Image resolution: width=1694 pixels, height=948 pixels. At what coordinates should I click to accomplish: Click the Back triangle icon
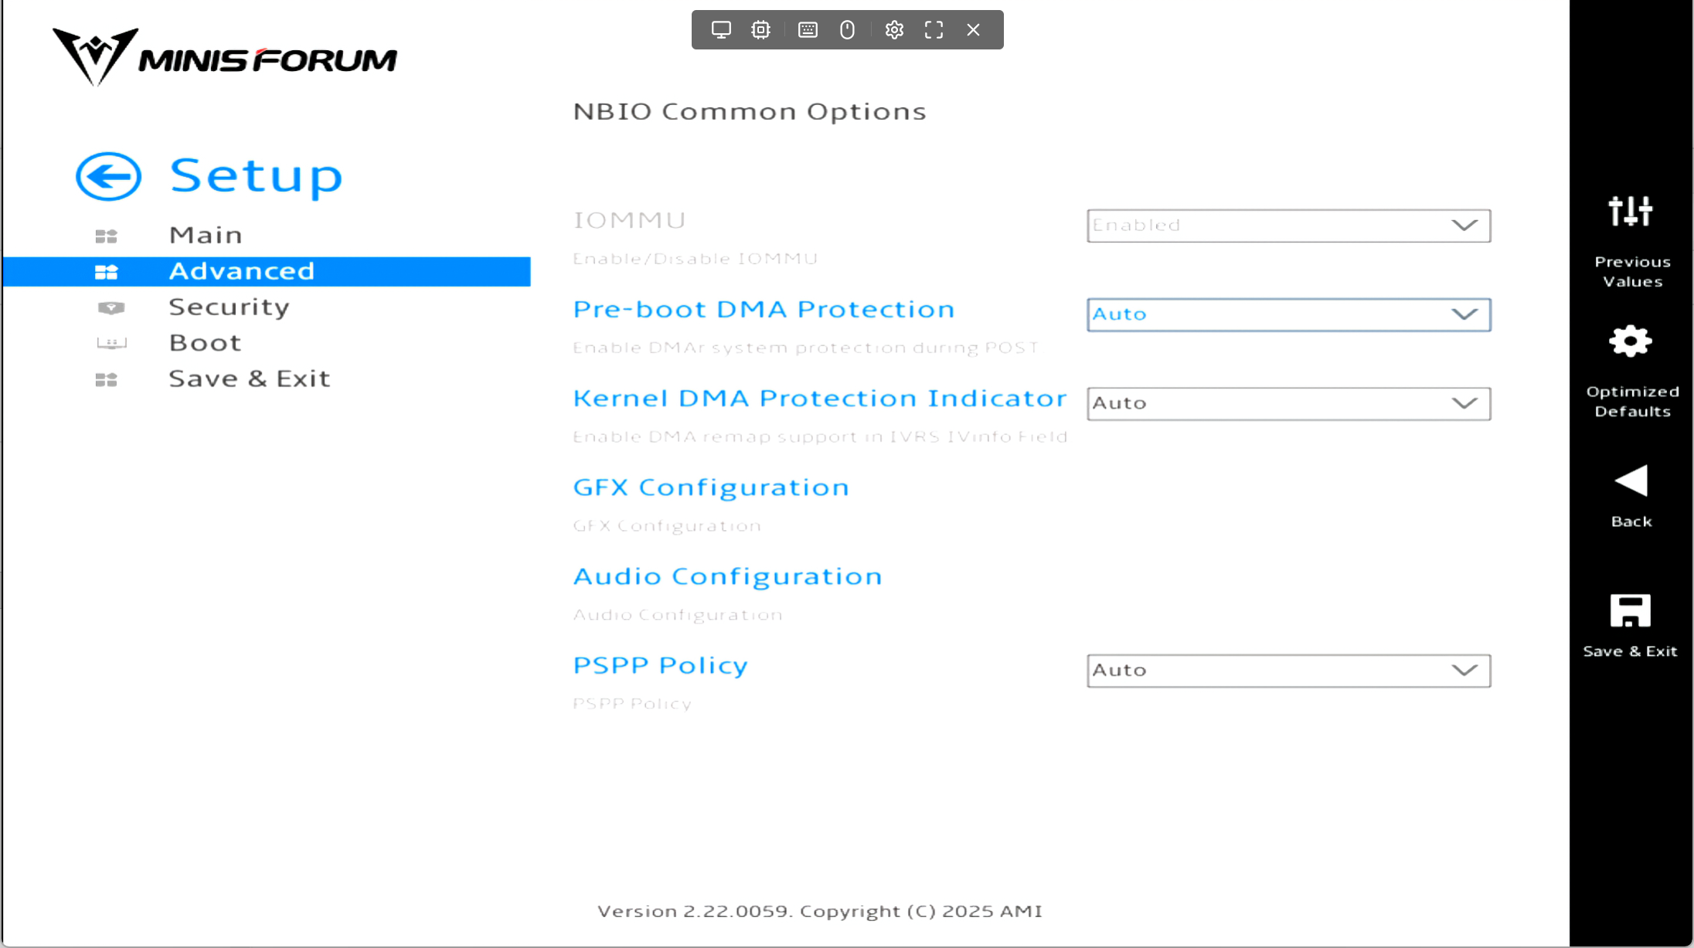pos(1631,481)
